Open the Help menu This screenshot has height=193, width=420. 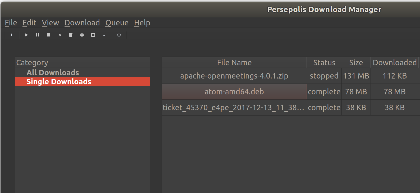[142, 23]
